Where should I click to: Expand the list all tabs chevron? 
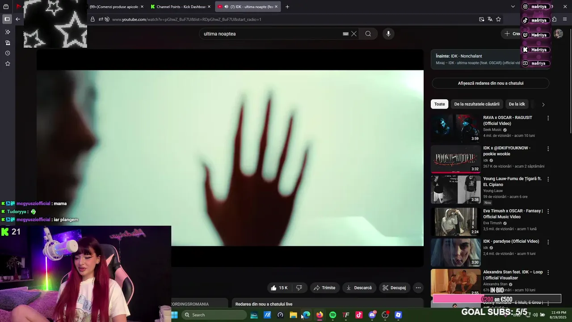(x=513, y=7)
